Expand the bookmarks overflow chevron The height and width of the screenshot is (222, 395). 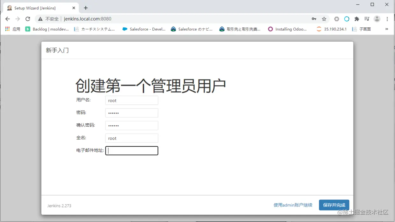point(387,29)
